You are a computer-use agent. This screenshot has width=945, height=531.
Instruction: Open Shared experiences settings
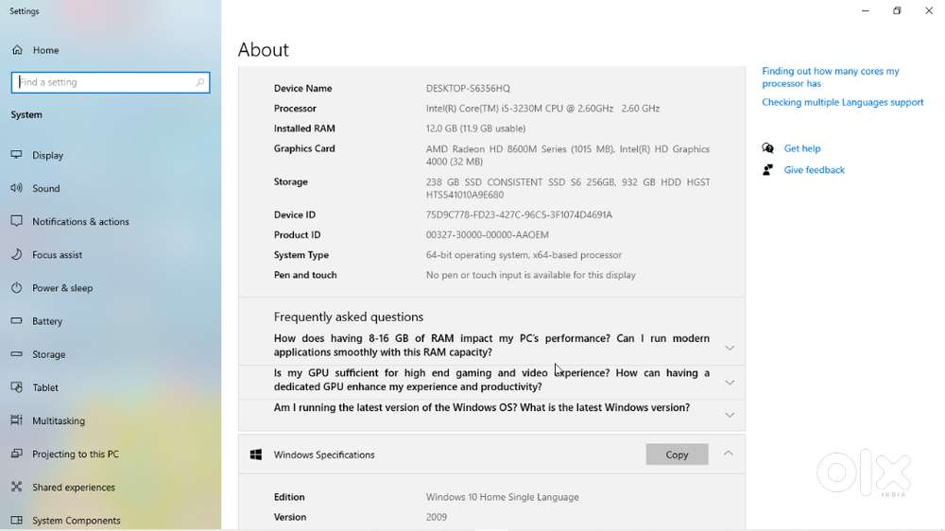point(74,487)
